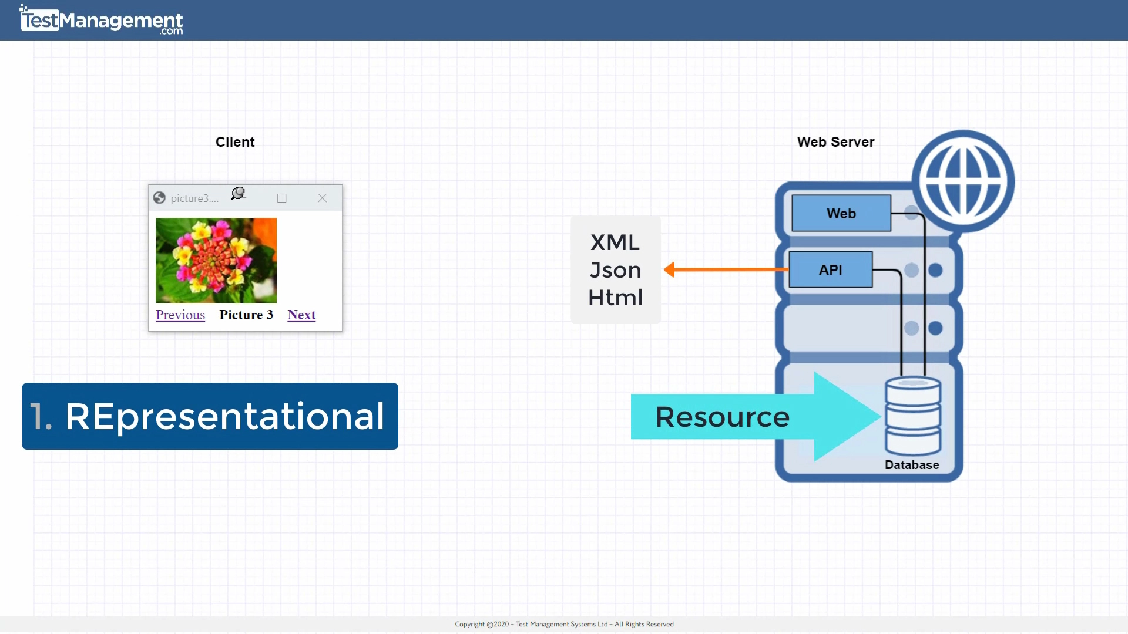Click the maximize square on the picture3 window

[281, 198]
